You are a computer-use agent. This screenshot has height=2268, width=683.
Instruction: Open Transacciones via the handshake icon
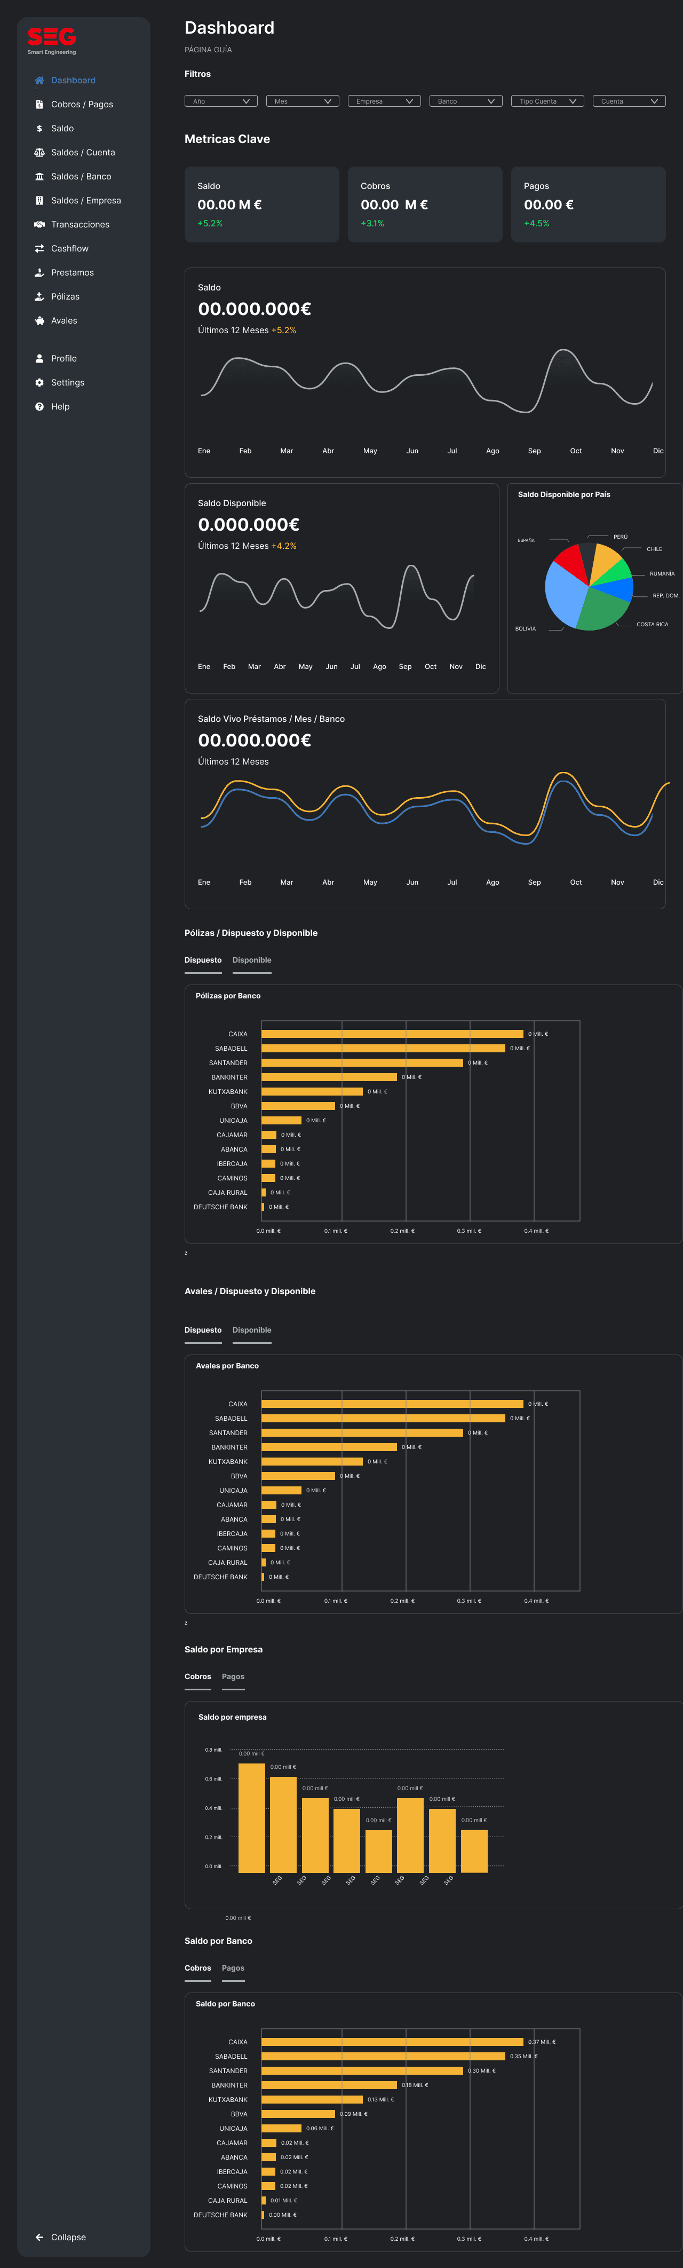coord(39,225)
